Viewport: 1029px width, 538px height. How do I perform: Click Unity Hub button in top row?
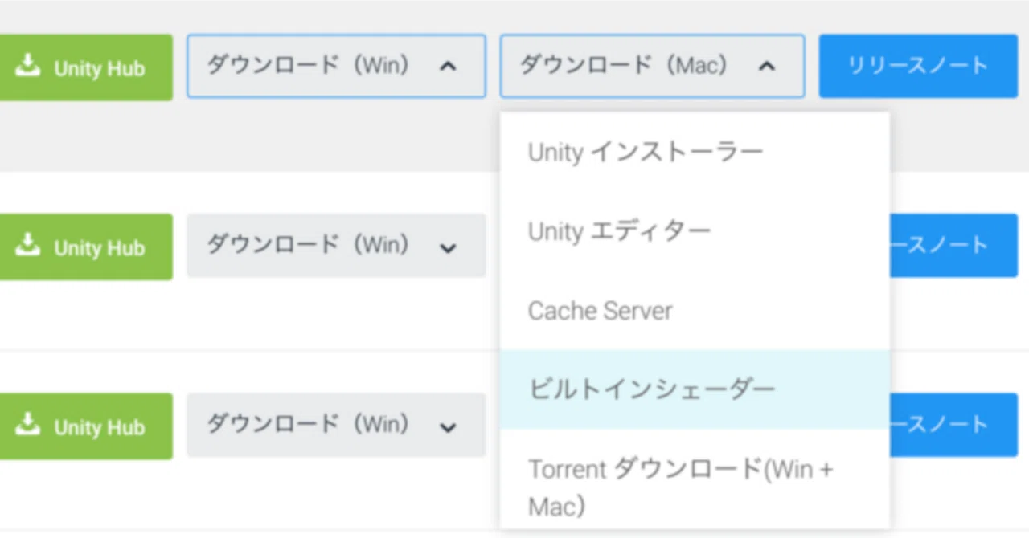tap(84, 67)
